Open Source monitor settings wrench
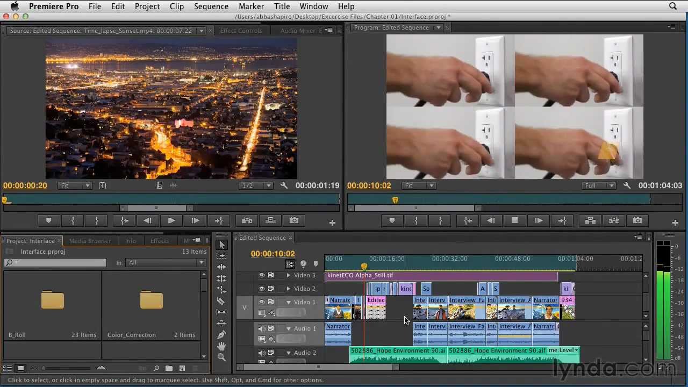The width and height of the screenshot is (688, 387). 284,185
